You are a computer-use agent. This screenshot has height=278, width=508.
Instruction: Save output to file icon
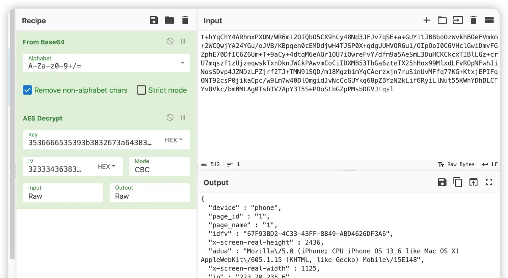(x=442, y=182)
